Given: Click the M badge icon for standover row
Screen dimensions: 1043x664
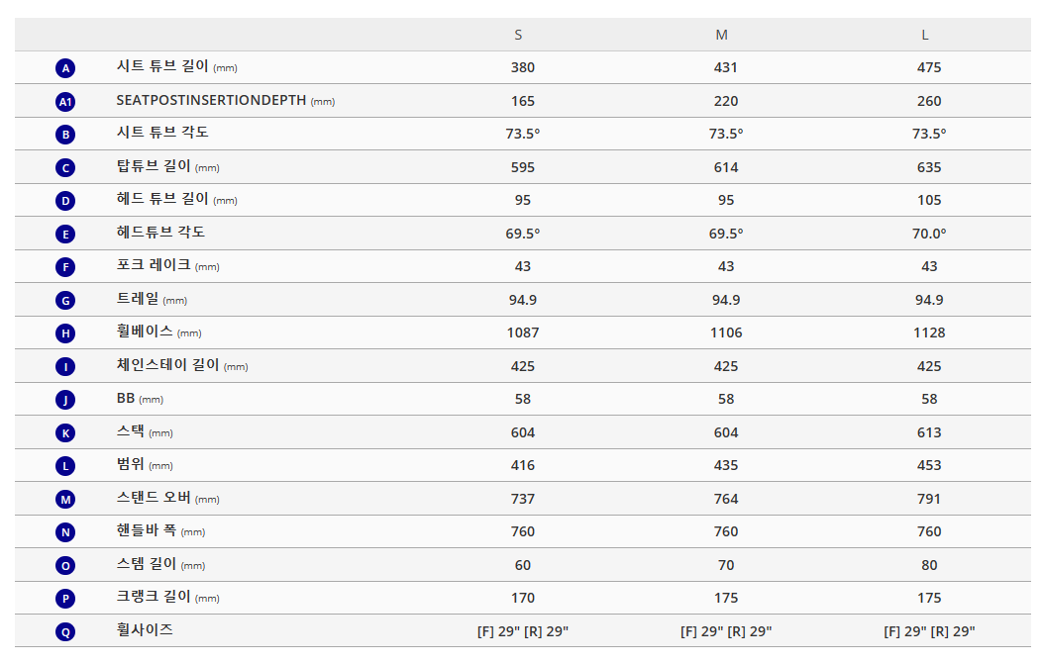Looking at the screenshot, I should tap(65, 499).
